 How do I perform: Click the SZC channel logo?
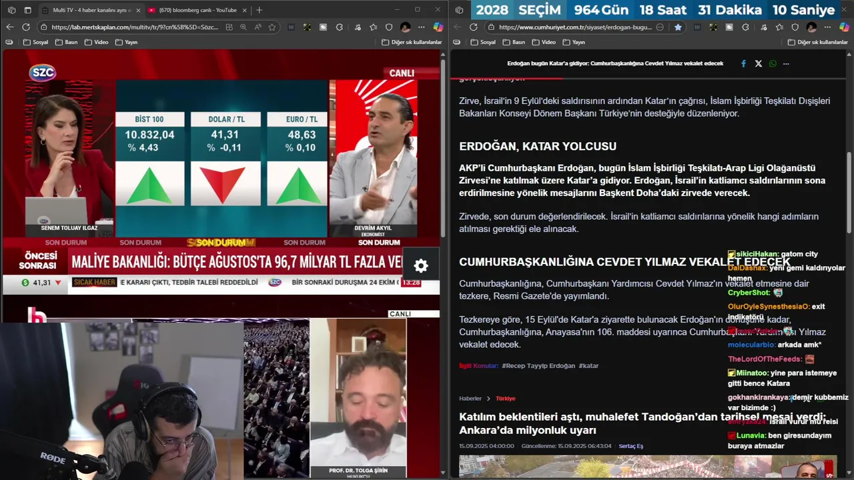coord(42,73)
